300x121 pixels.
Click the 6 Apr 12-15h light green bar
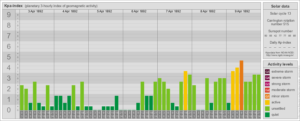142,96
